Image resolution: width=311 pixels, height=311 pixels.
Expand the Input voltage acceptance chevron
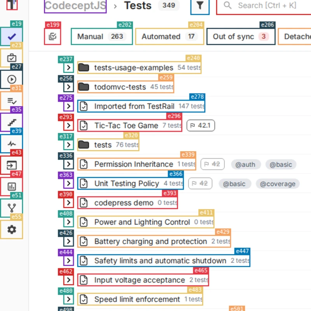pos(69,280)
